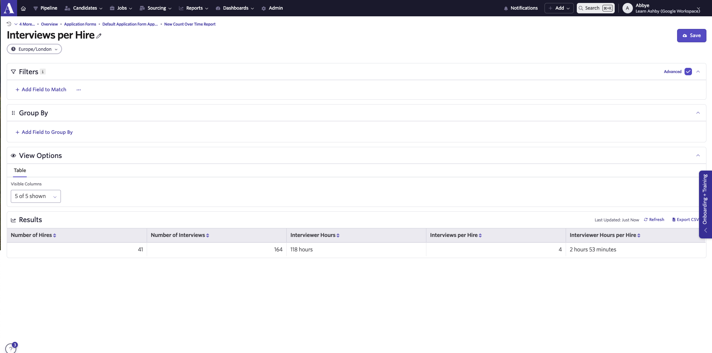
Task: Open Application Forms breadcrumb link
Action: pos(80,24)
